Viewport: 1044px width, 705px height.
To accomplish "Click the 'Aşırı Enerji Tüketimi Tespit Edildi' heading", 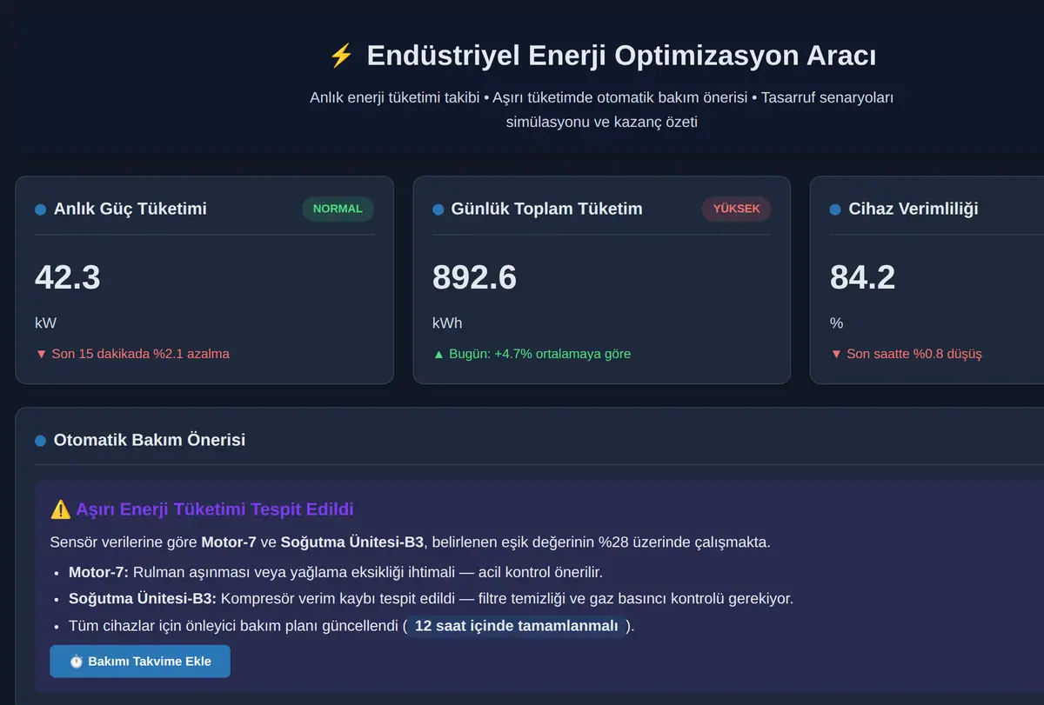I will 215,509.
